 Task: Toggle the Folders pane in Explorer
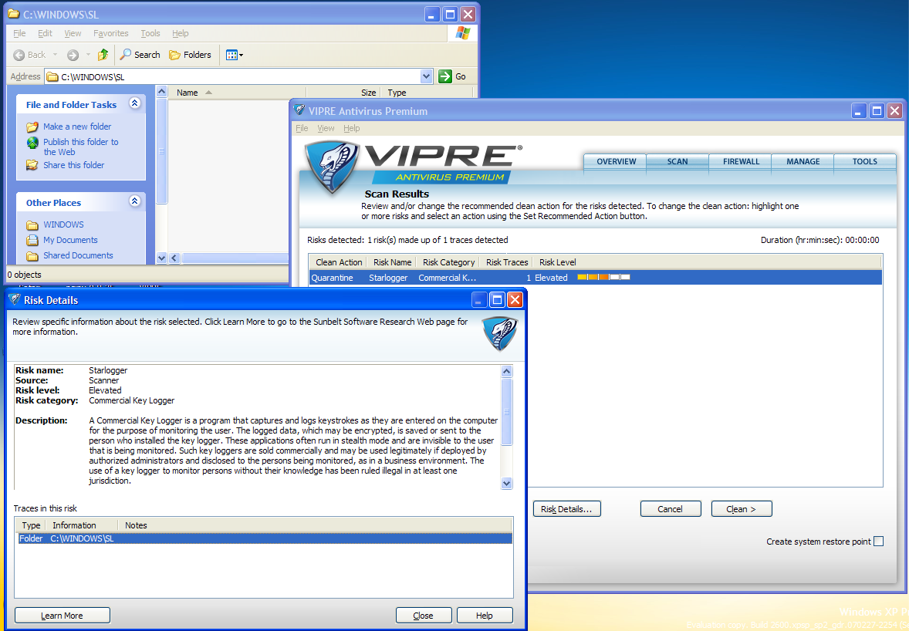point(190,55)
